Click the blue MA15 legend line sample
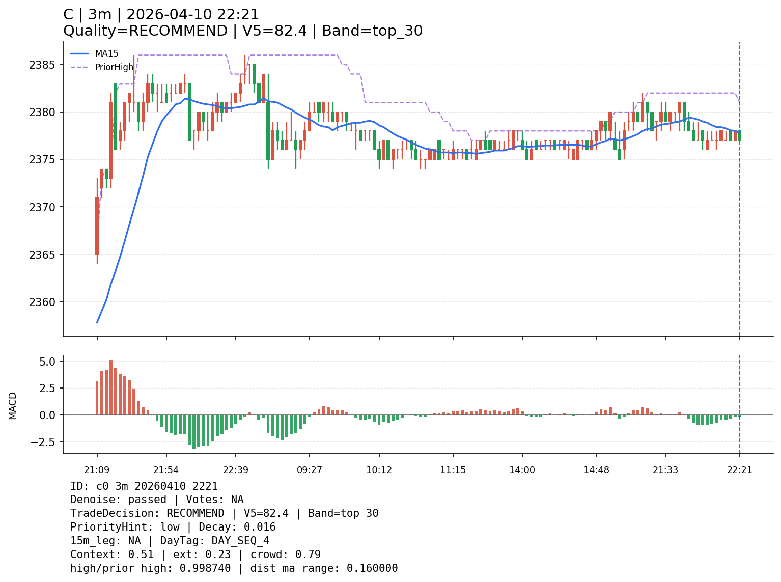This screenshot has height=582, width=781. (79, 53)
